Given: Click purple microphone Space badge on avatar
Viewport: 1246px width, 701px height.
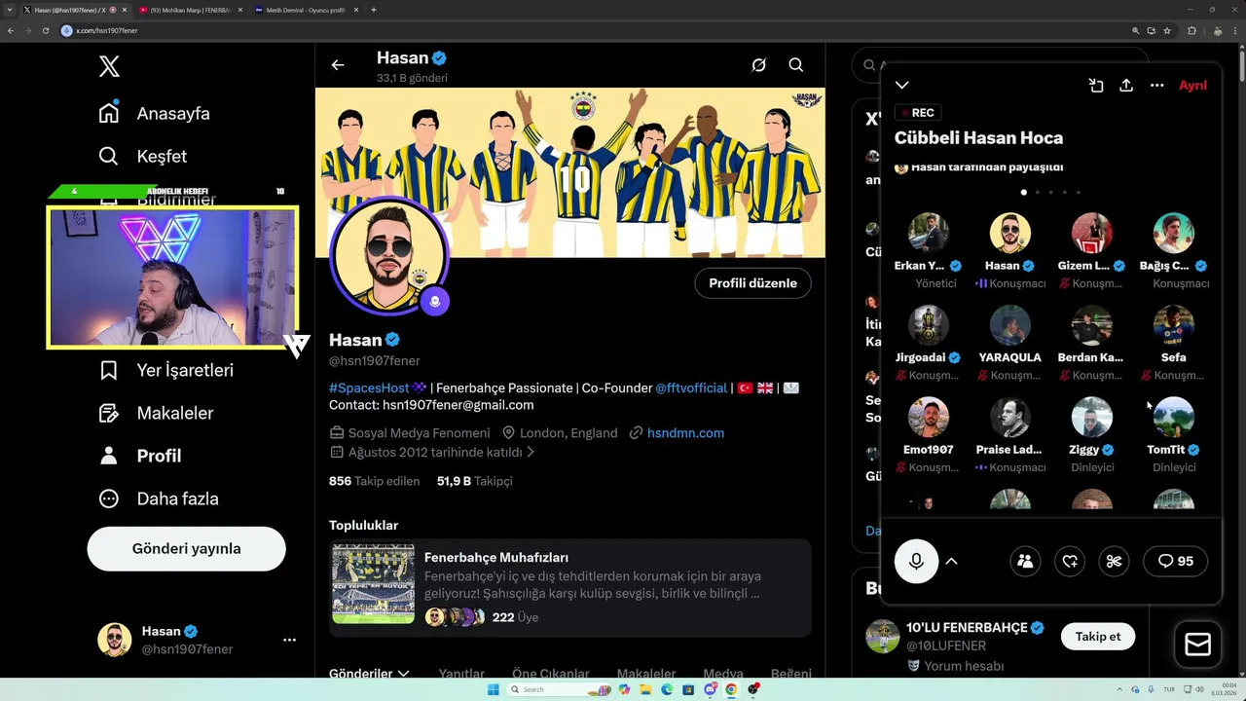Looking at the screenshot, I should point(434,301).
